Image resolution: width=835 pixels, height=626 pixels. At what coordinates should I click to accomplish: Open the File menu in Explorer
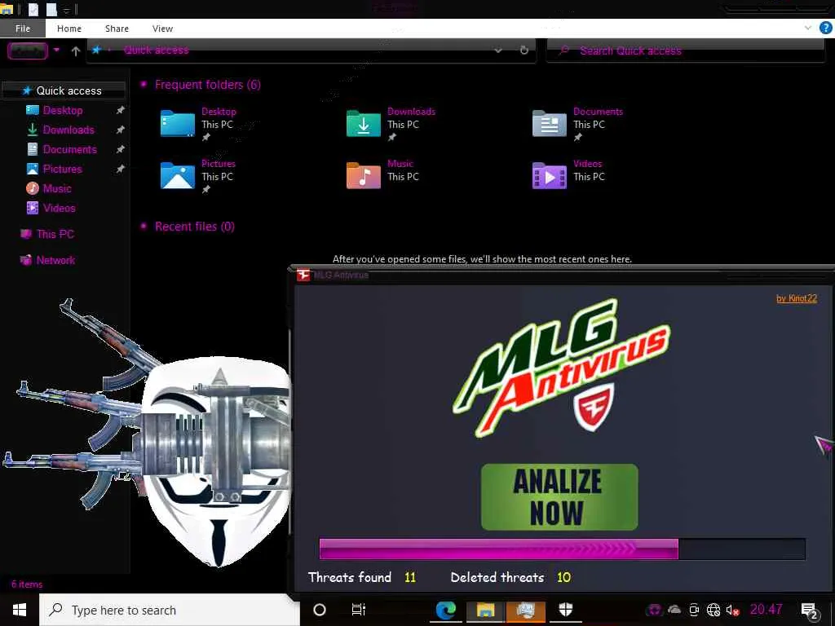click(x=22, y=29)
